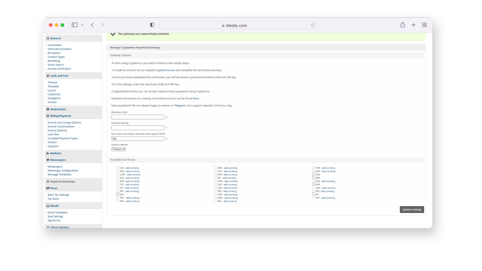Toggle the Safari sidebar icon
Image resolution: width=482 pixels, height=271 pixels.
[x=75, y=25]
